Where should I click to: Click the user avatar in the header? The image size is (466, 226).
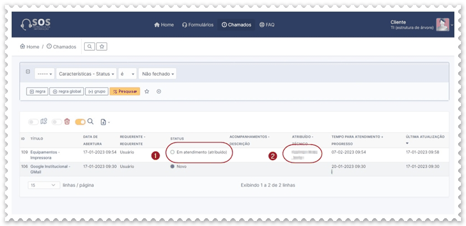tap(442, 25)
